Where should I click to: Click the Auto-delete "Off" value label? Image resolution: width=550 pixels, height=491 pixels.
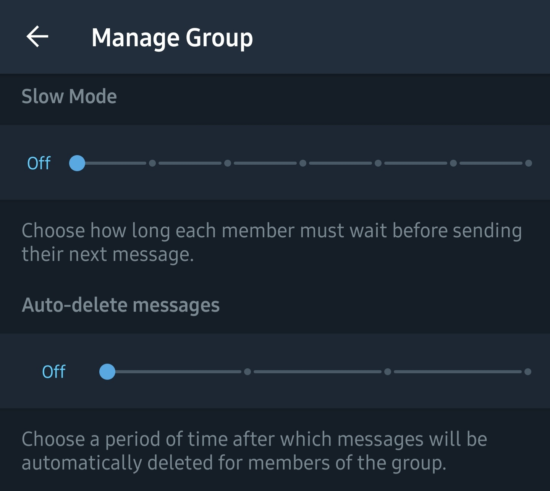[x=54, y=372]
